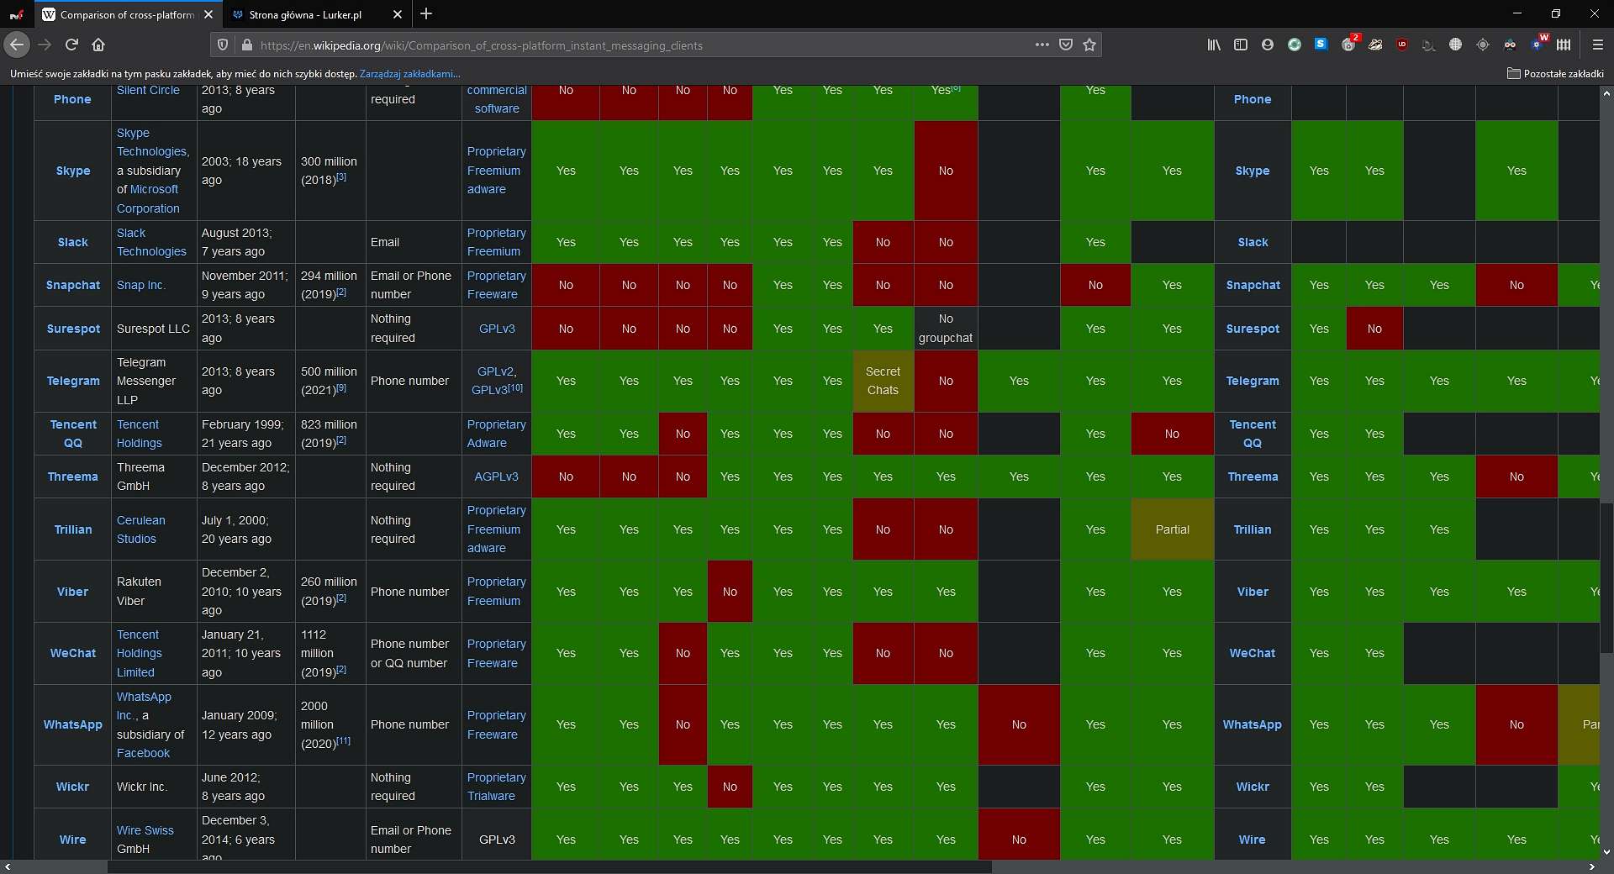This screenshot has height=874, width=1614.
Task: Open page actions three-dot menu
Action: (1042, 45)
